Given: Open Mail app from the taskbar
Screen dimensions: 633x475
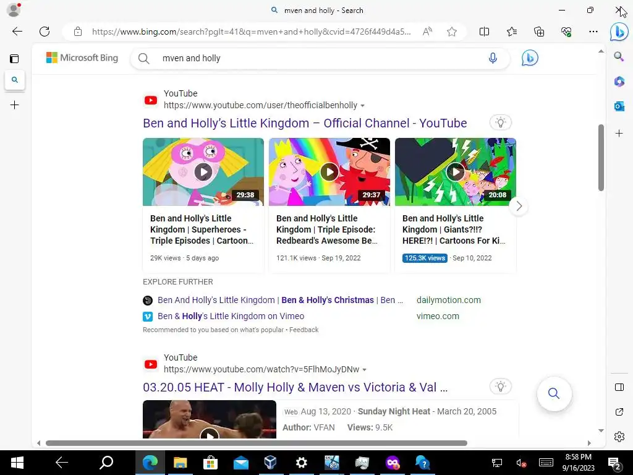Looking at the screenshot, I should coord(240,463).
